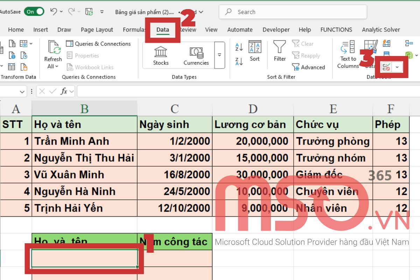
Task: Open Customize Quick Access Toolbar dropdown
Action: click(102, 12)
